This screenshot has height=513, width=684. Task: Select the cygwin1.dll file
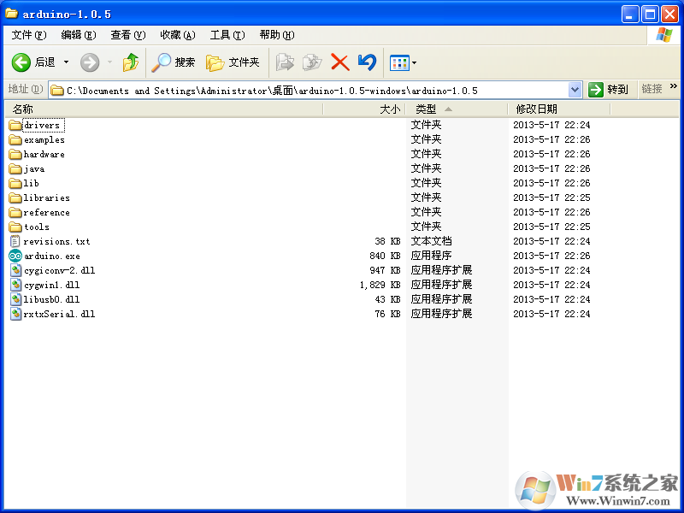(51, 285)
